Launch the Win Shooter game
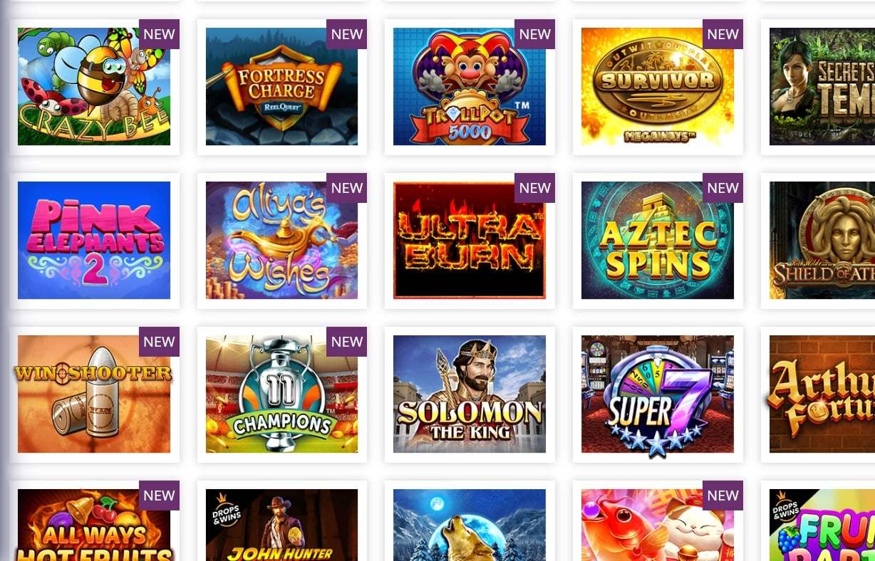The width and height of the screenshot is (875, 561). tap(94, 394)
